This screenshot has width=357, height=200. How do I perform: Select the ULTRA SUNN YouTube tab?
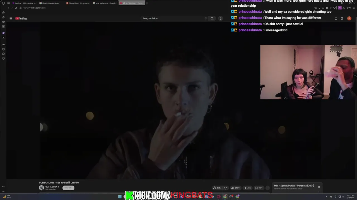click(x=132, y=3)
